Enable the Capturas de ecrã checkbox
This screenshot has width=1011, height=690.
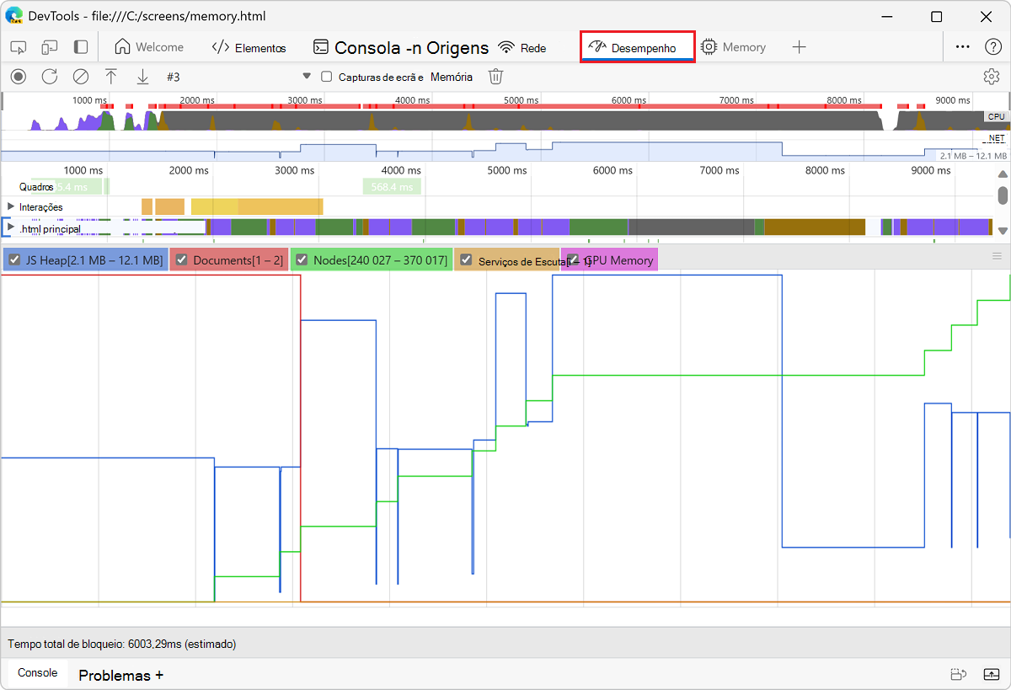coord(327,77)
